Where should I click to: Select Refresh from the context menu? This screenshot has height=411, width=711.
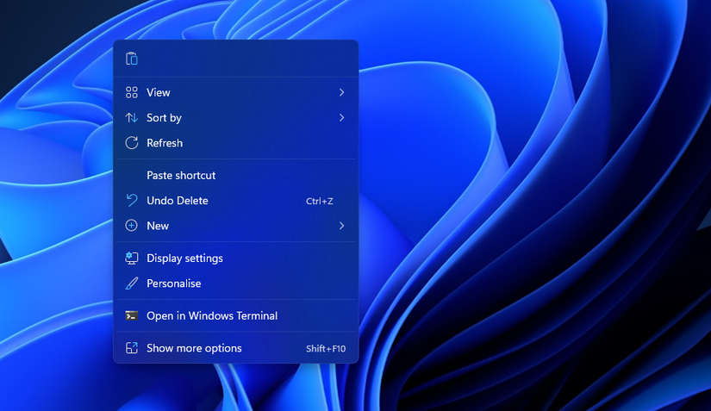236,143
